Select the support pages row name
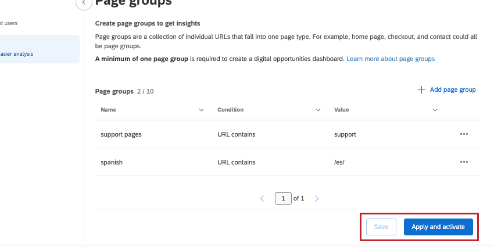 (121, 134)
